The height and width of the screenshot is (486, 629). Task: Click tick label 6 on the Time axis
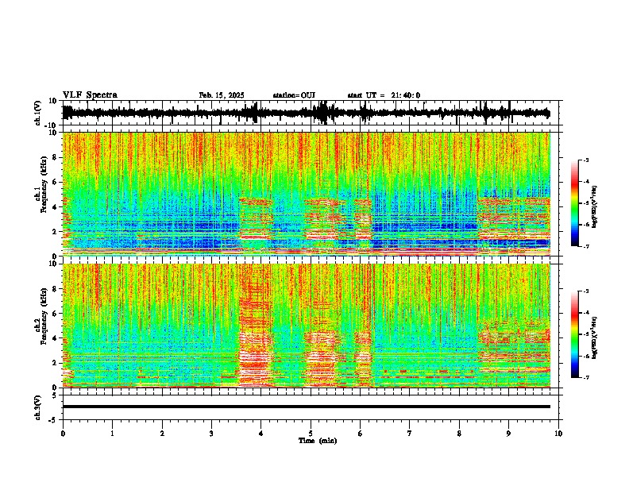point(361,434)
